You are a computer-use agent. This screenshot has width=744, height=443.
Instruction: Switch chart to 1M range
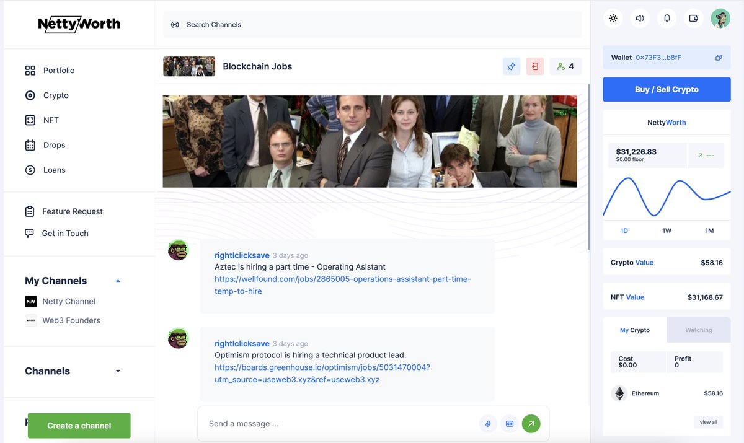[709, 230]
